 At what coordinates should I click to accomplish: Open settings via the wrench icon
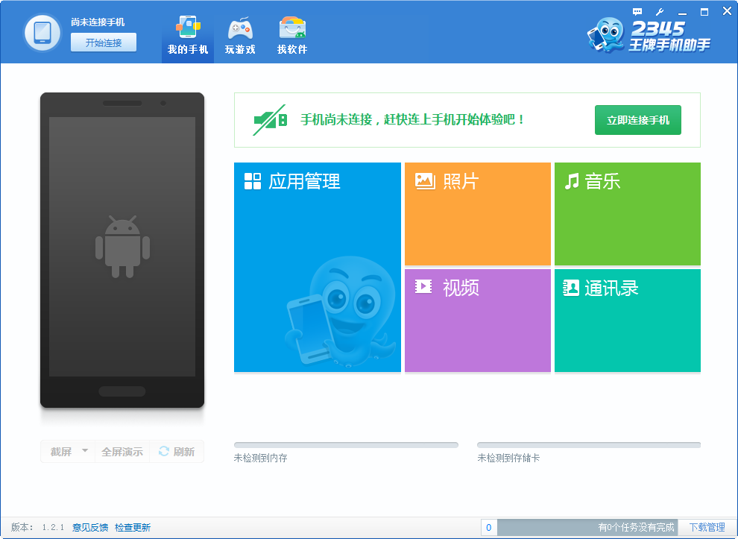pos(659,11)
